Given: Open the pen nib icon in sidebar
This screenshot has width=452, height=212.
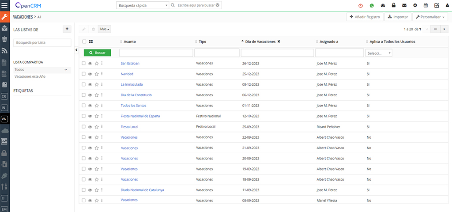Looking at the screenshot, I should coord(4,176).
